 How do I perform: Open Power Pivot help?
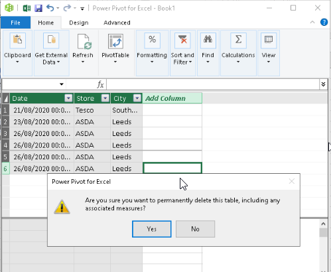(x=324, y=22)
